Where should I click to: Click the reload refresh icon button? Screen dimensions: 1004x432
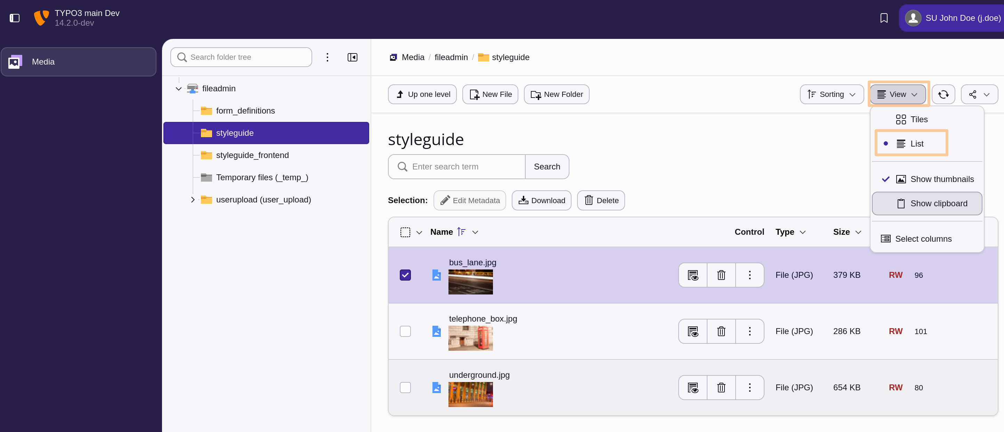(x=943, y=94)
